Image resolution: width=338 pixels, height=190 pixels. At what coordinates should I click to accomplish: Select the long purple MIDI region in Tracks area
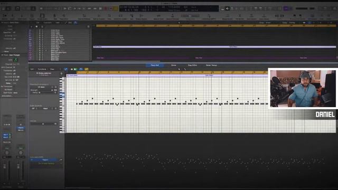214,46
